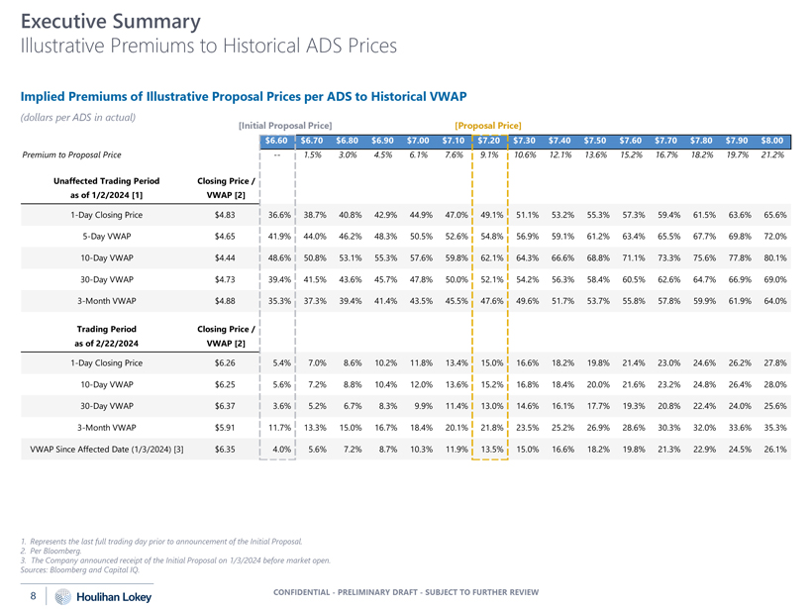Click the $8.00 price column header
Image resolution: width=812 pixels, height=609 pixels.
click(772, 141)
